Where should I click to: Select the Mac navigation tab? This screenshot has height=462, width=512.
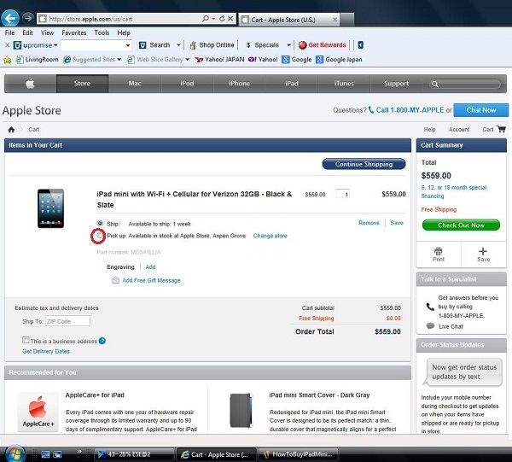[x=135, y=84]
